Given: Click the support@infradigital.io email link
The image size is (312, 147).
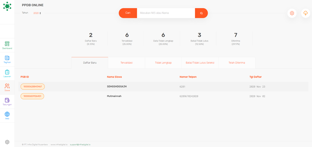Looking at the screenshot, I should click(80, 145).
